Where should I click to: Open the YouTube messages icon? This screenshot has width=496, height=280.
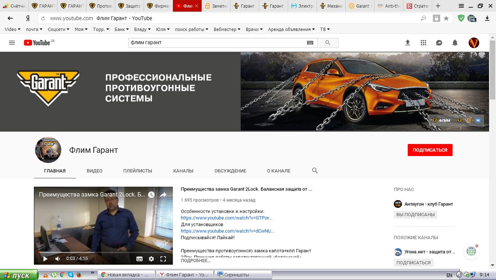[x=439, y=43]
